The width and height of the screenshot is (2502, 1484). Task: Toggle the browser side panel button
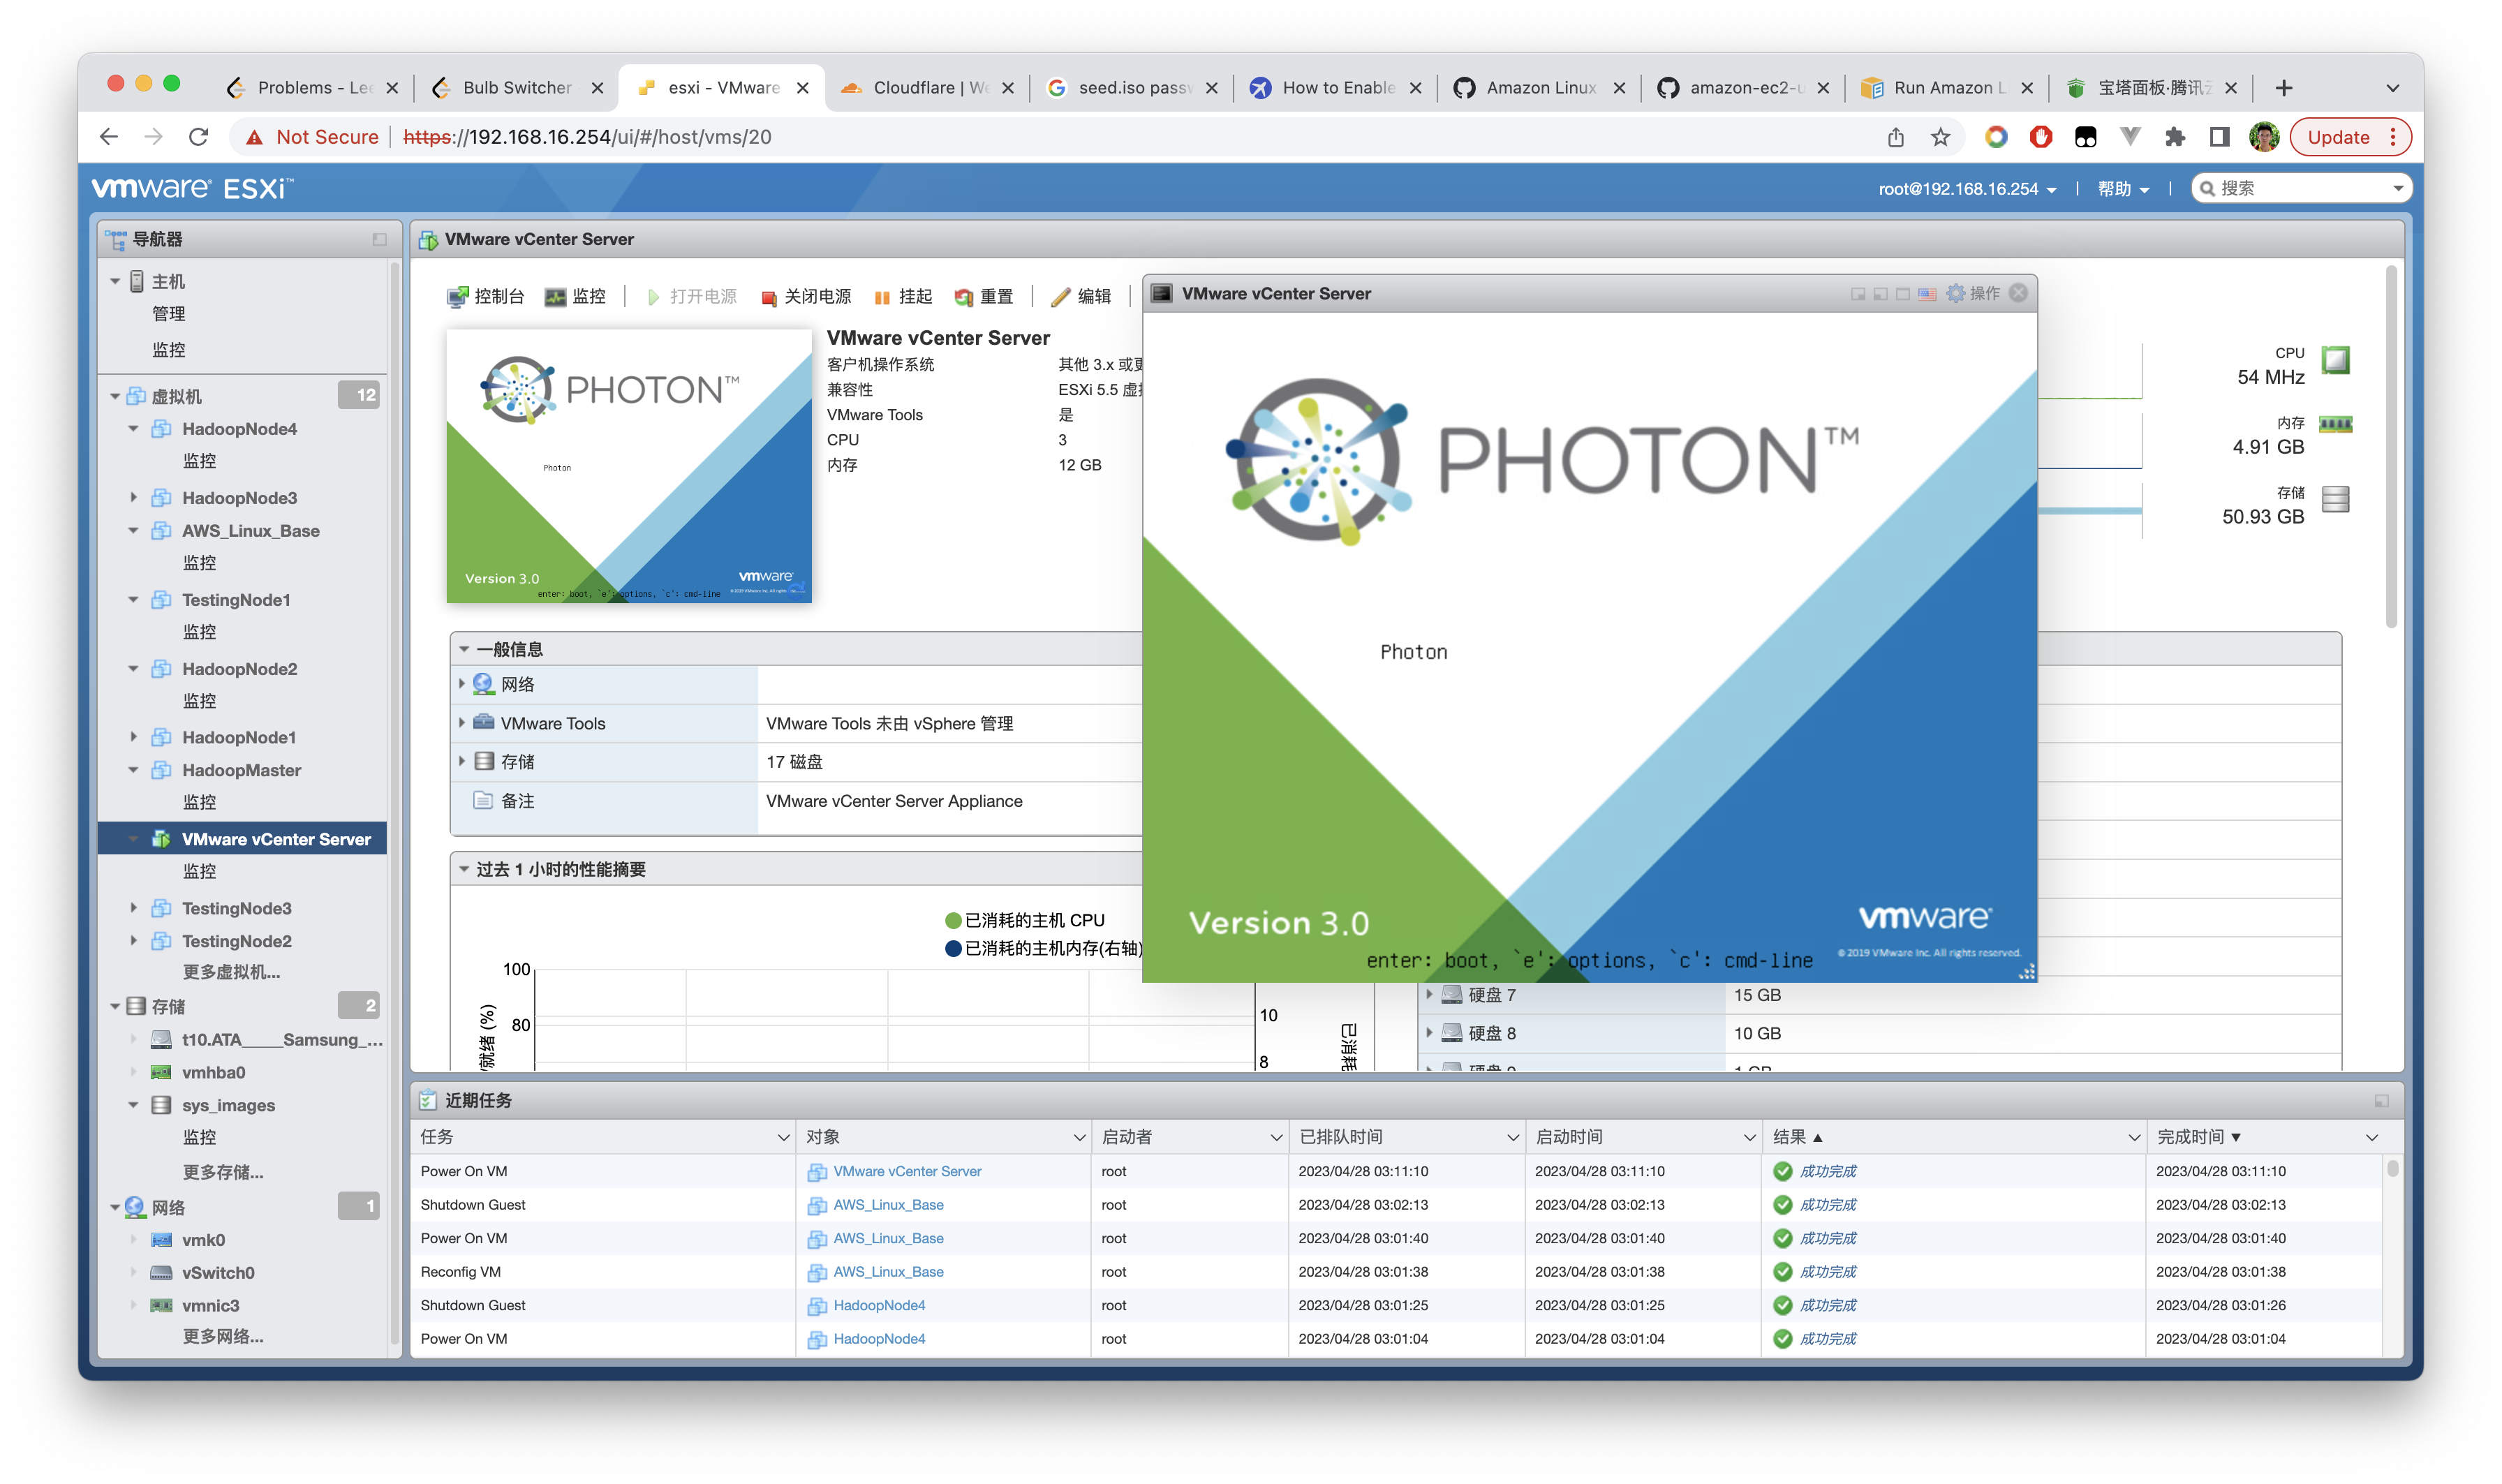2219,137
